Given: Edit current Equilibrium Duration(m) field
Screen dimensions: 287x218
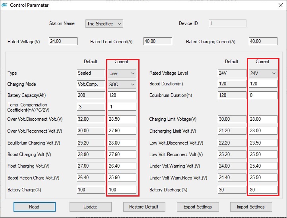Looking at the screenshot, I should point(263,95).
